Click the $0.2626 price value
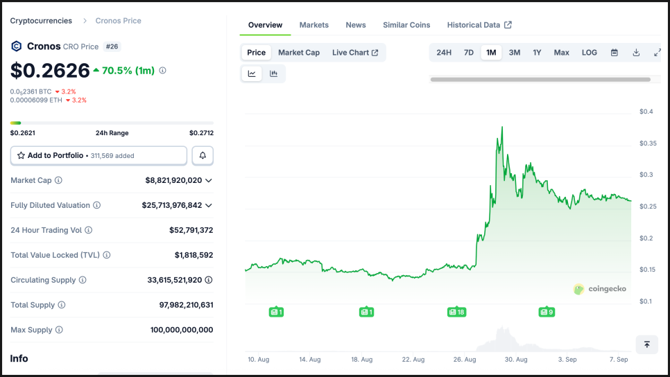This screenshot has width=670, height=377. click(50, 71)
